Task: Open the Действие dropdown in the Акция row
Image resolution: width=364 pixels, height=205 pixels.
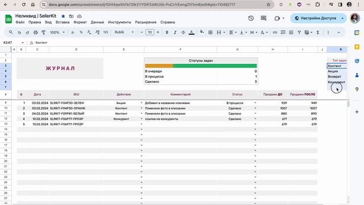Action: pos(142,102)
